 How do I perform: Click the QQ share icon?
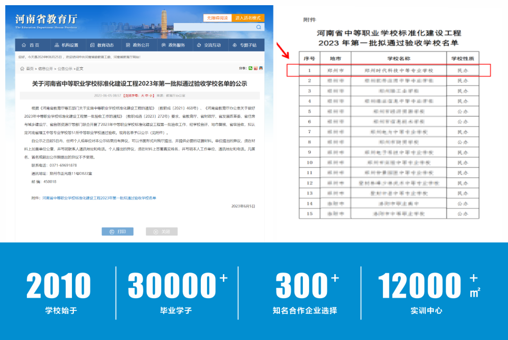coord(262,68)
